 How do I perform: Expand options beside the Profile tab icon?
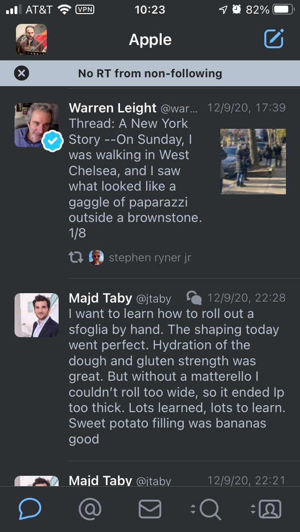(x=253, y=509)
